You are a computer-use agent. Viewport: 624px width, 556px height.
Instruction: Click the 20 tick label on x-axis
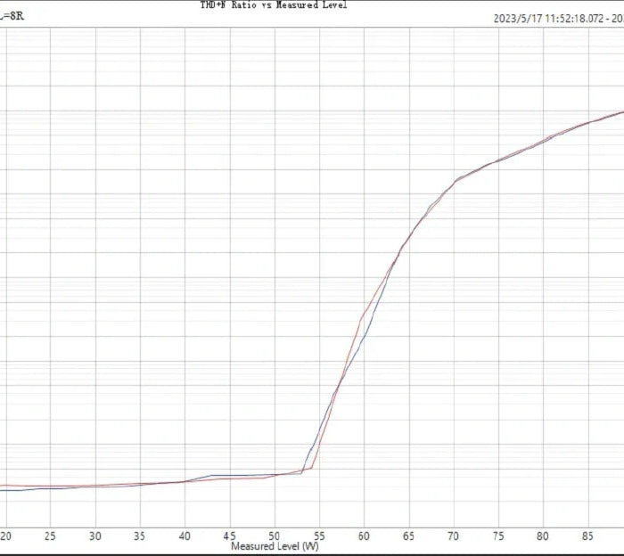click(6, 536)
